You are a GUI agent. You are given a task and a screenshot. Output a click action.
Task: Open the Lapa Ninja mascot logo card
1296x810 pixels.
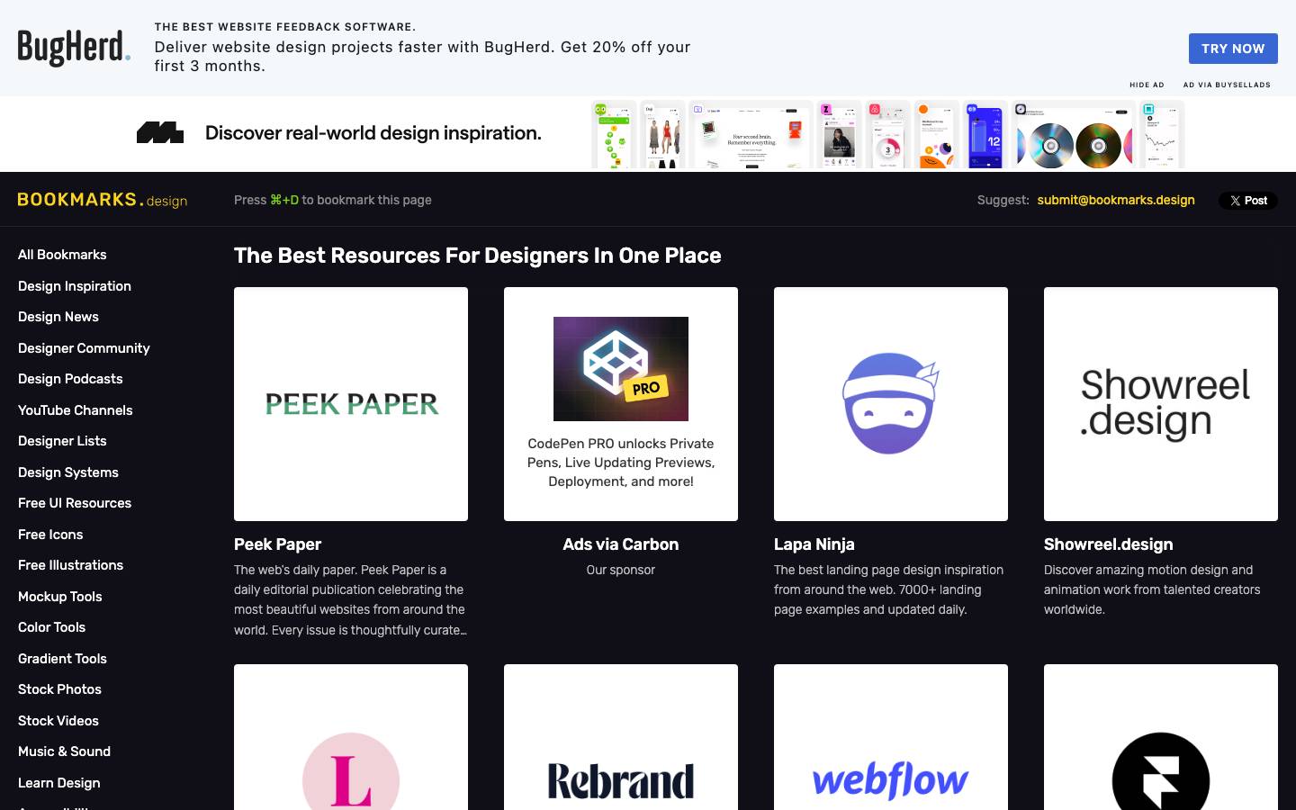click(891, 404)
